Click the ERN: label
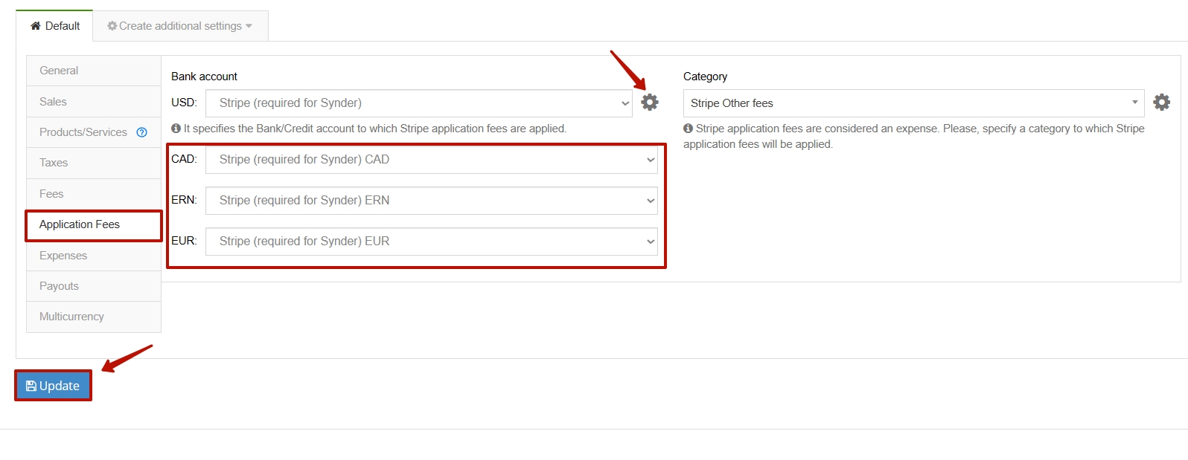 coord(184,200)
